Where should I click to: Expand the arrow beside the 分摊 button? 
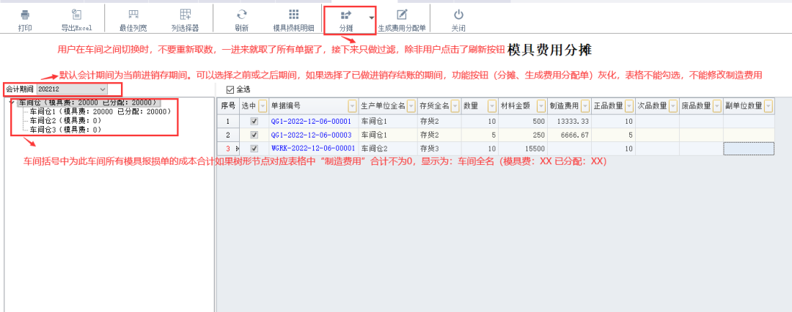372,18
